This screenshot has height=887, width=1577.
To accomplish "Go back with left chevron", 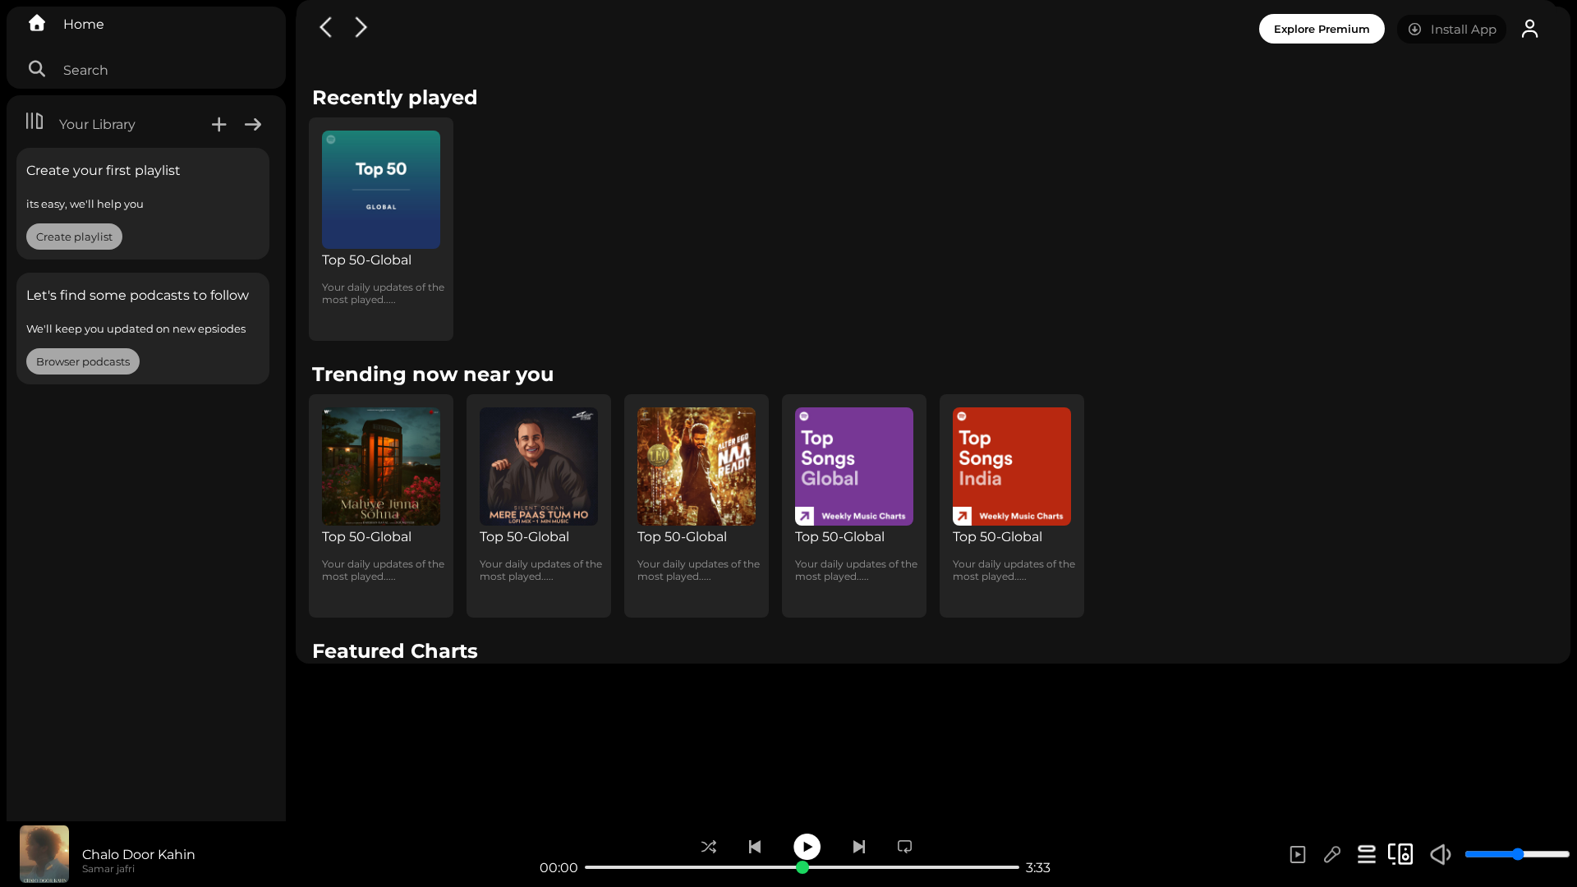I will (x=325, y=27).
